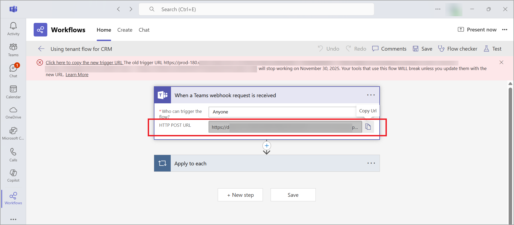Viewport: 514px width, 225px height.
Task: Click the Microsoft Teams logo icon
Action: click(x=13, y=9)
